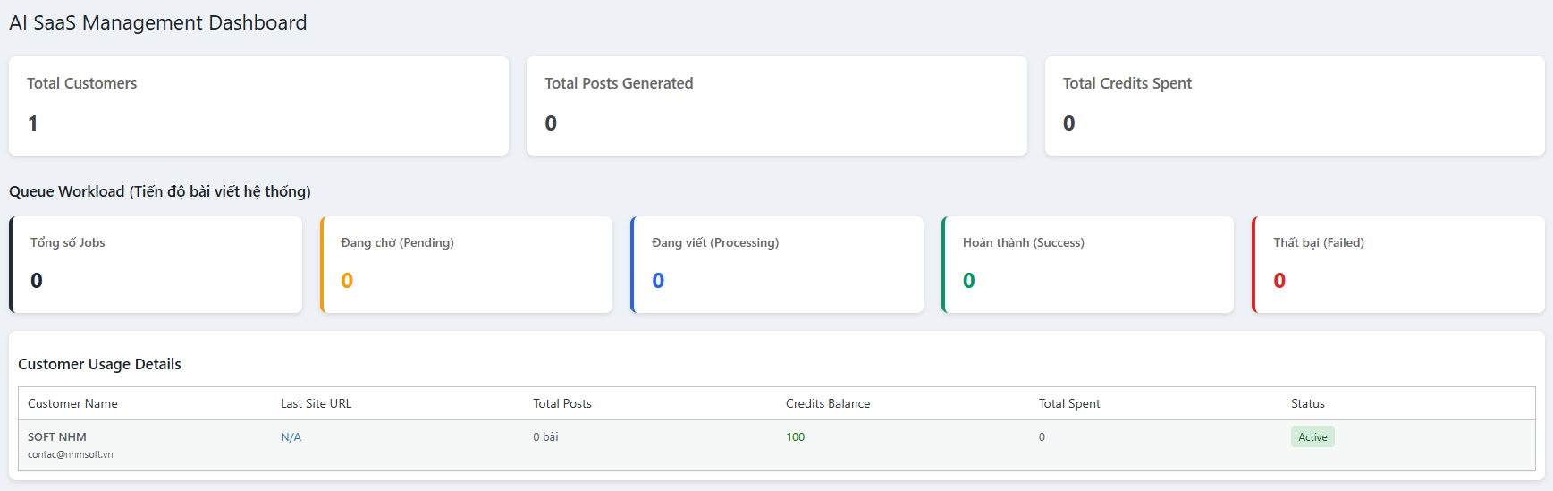Click the Credits Balance column header
The width and height of the screenshot is (1553, 491).
point(827,404)
